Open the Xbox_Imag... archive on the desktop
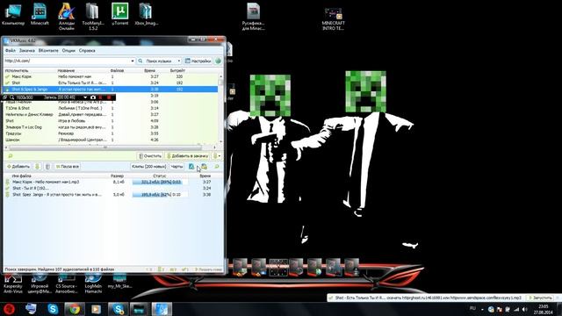Viewport: 562px width, 316px height. (x=146, y=14)
